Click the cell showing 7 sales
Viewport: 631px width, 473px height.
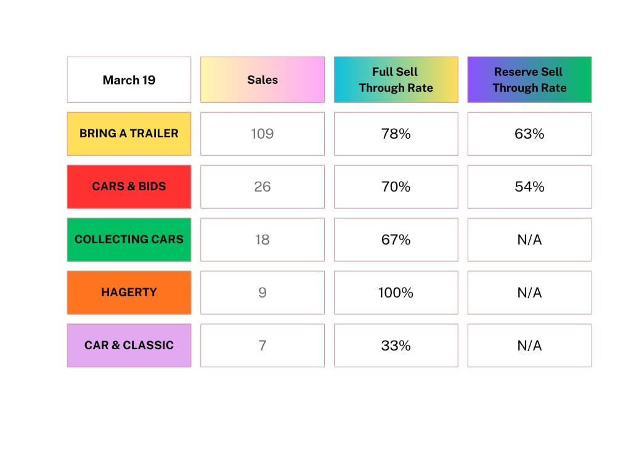(x=263, y=346)
